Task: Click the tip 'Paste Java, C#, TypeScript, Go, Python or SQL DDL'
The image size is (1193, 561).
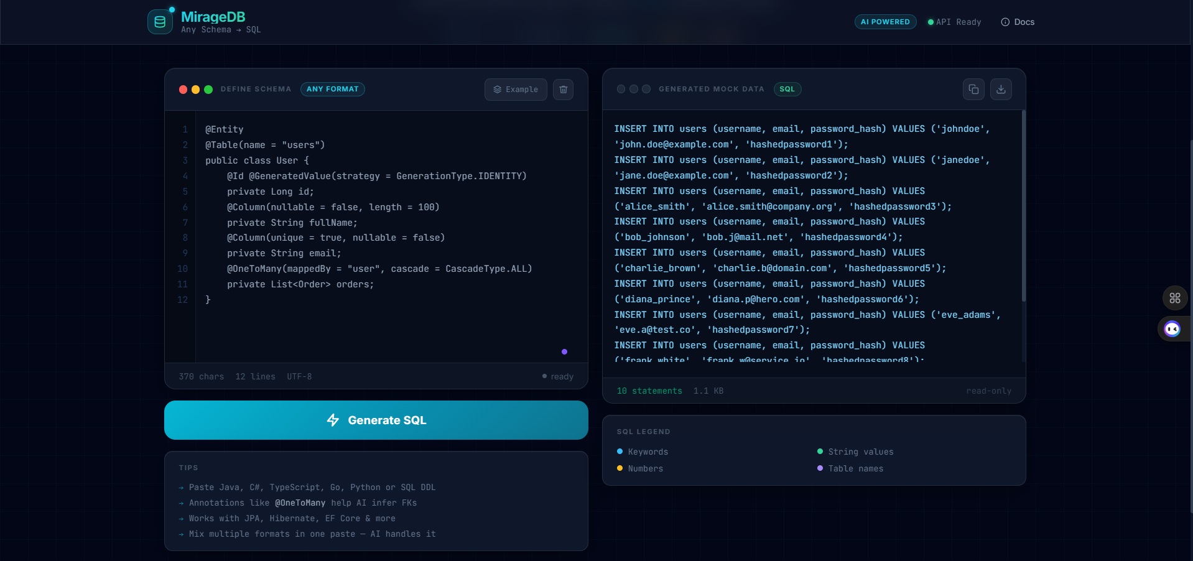Action: (x=312, y=487)
